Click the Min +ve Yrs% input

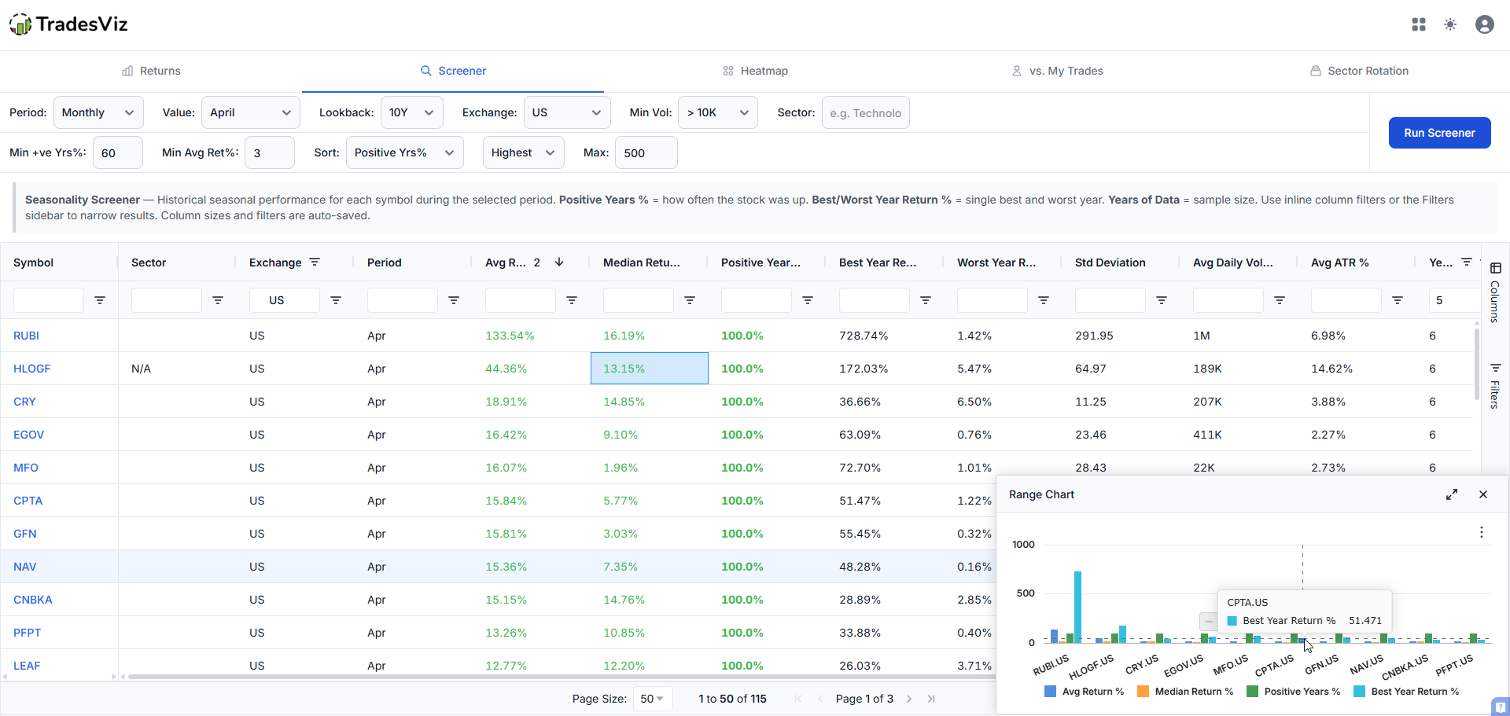(118, 152)
